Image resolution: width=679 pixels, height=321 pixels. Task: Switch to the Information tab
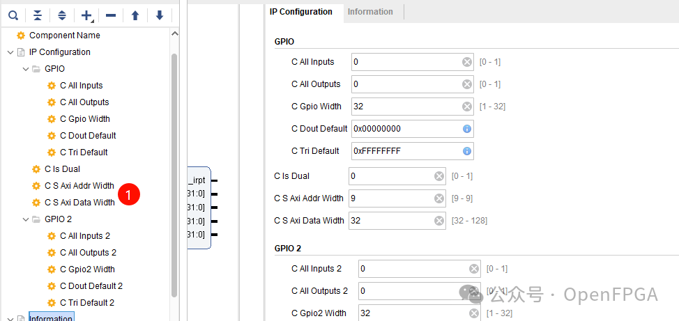370,12
